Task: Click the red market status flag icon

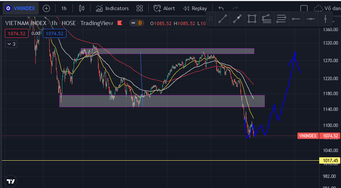Action: [120, 23]
